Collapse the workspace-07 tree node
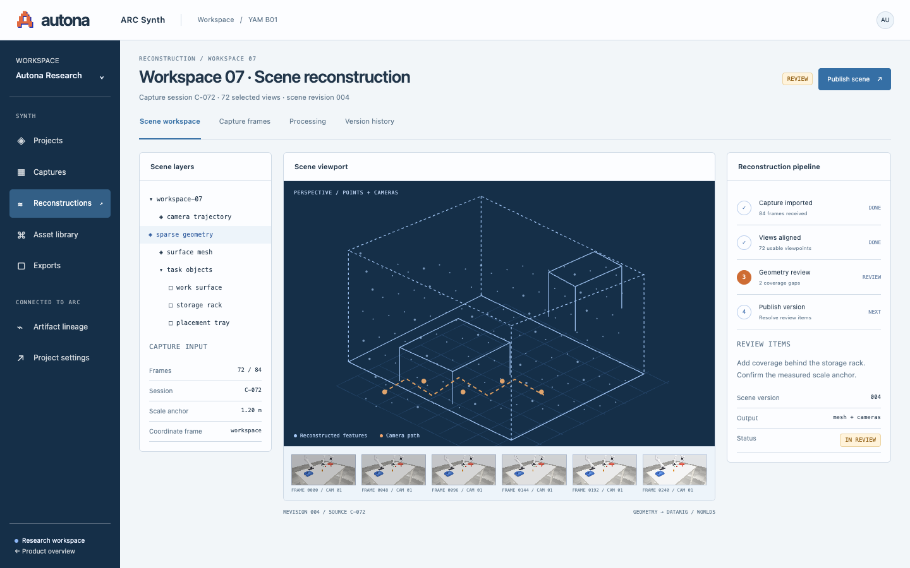Viewport: 910px width, 568px height. (151, 199)
